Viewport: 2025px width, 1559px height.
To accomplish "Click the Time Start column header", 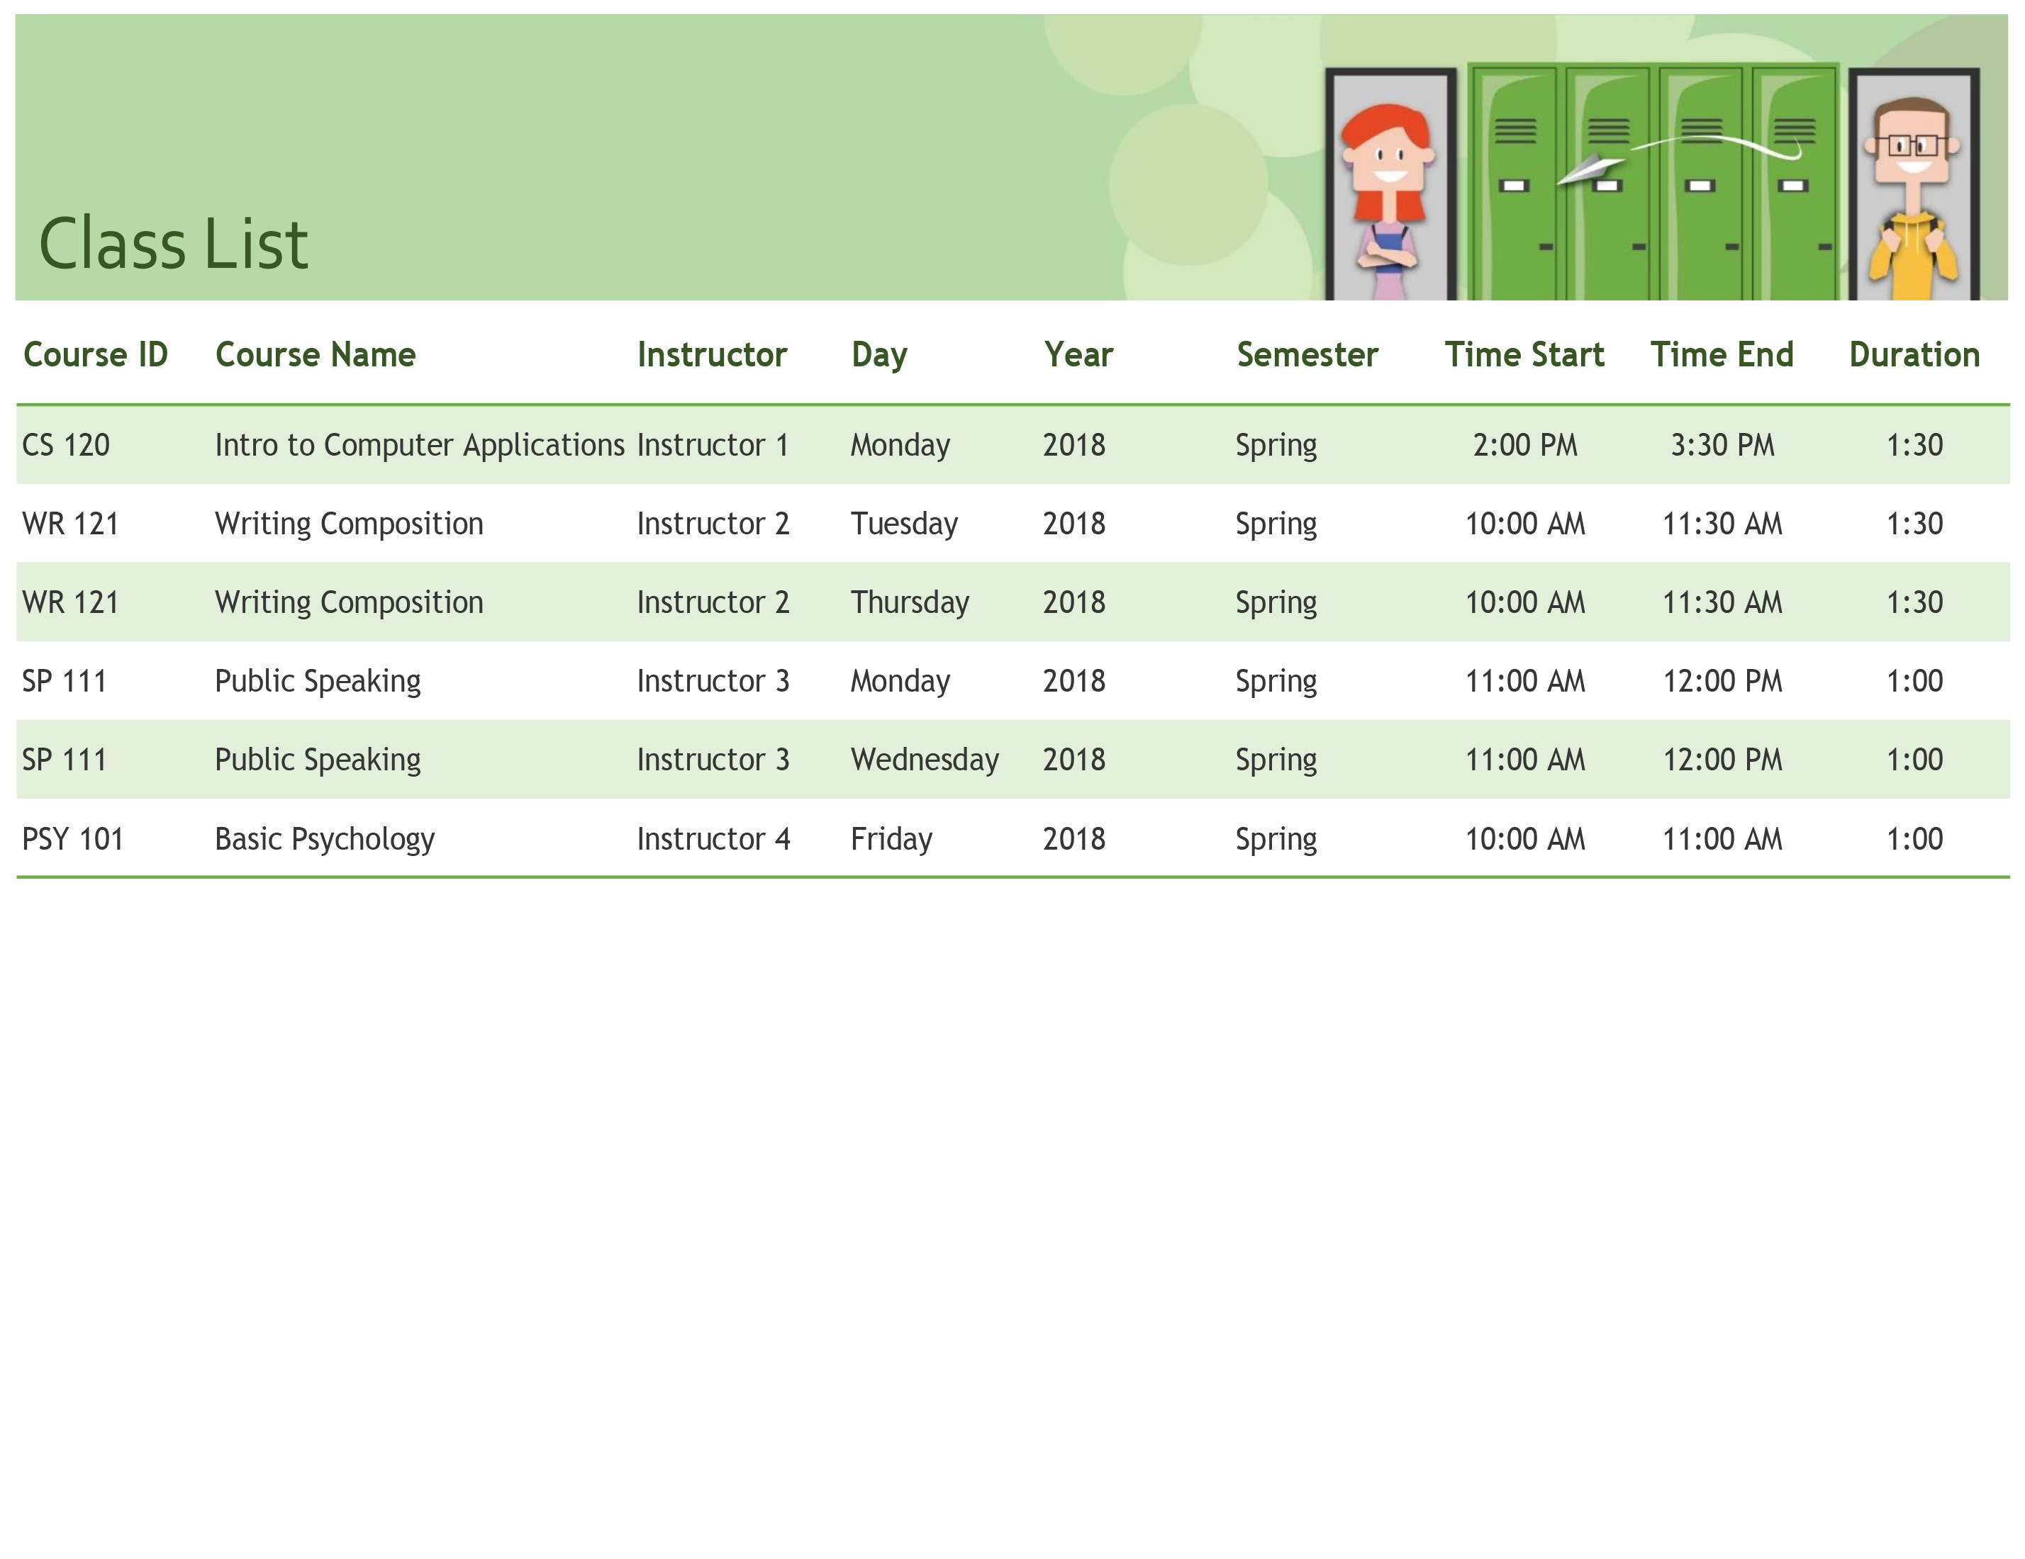I will [x=1524, y=354].
